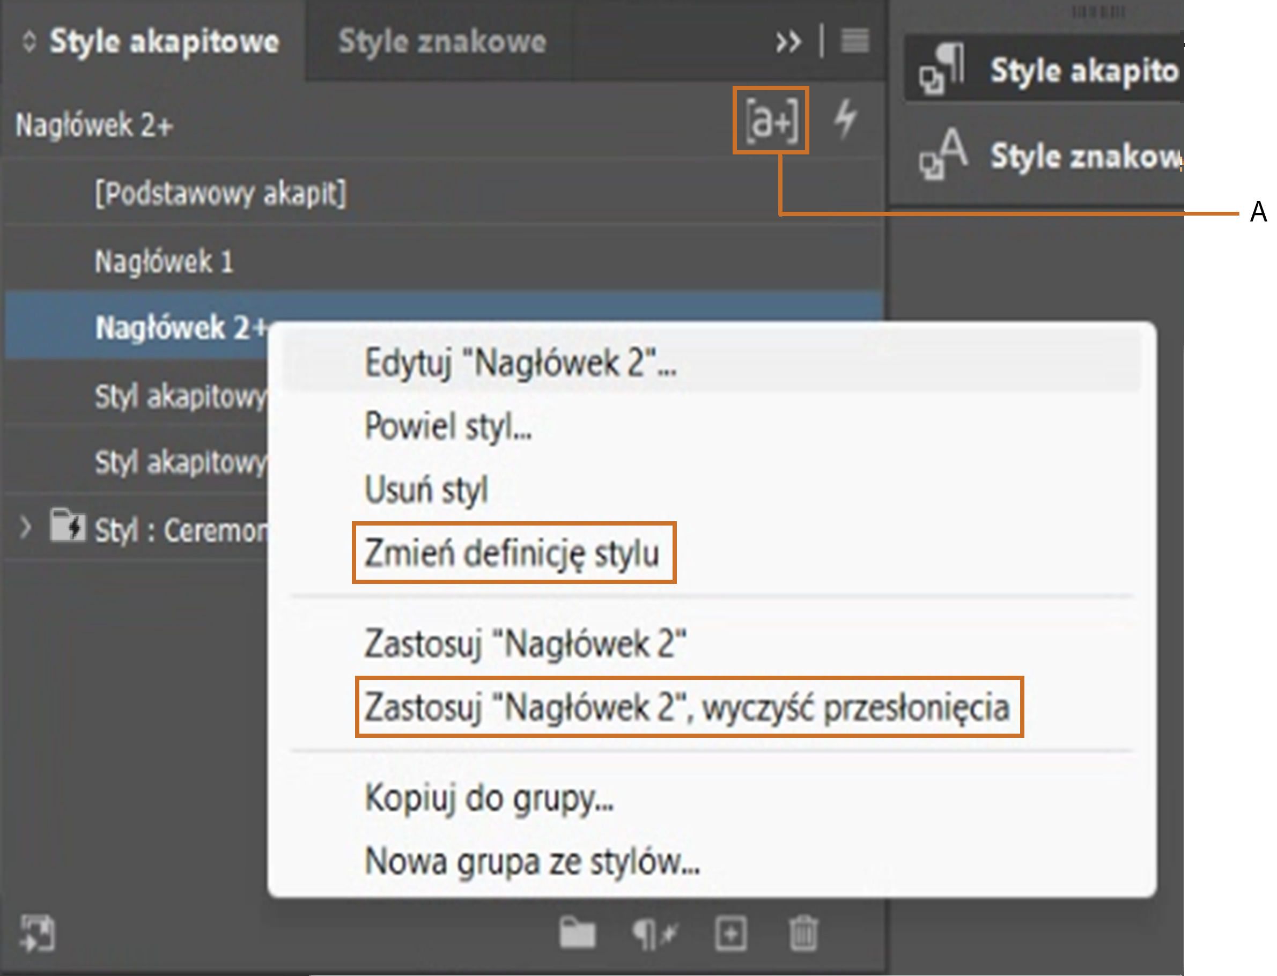This screenshot has height=976, width=1277.
Task: Create new style group folder icon
Action: (577, 933)
